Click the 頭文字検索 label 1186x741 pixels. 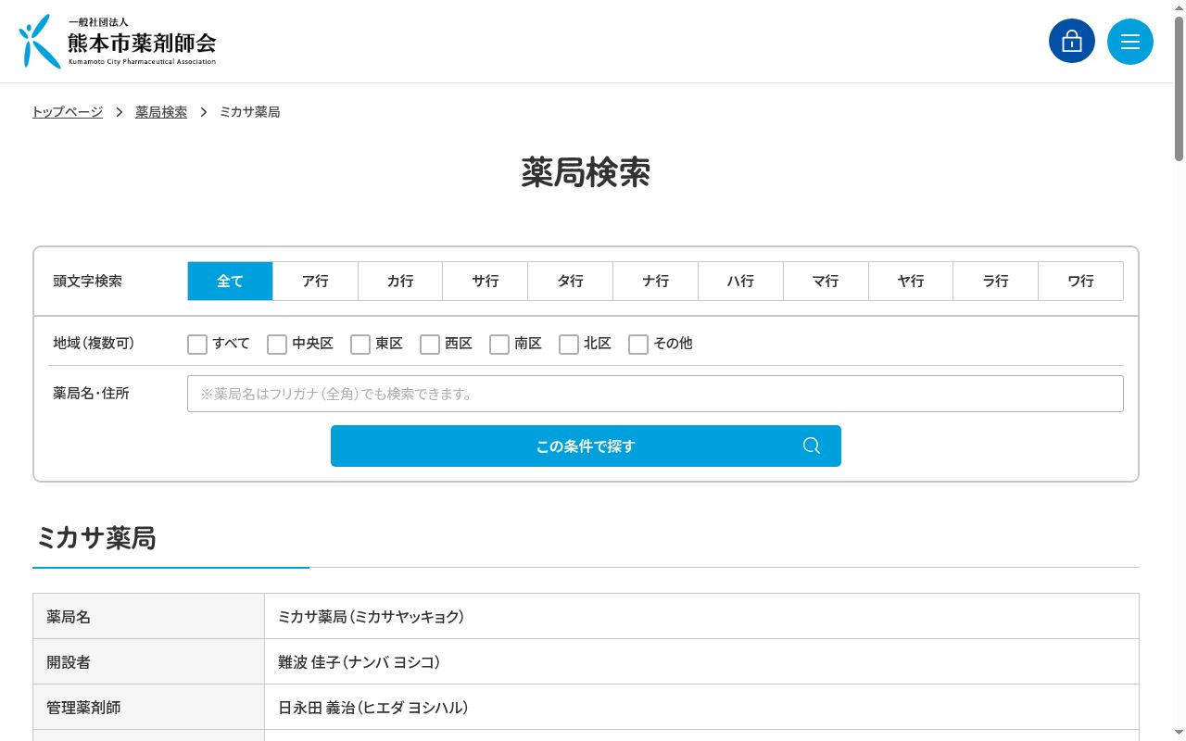pyautogui.click(x=87, y=282)
